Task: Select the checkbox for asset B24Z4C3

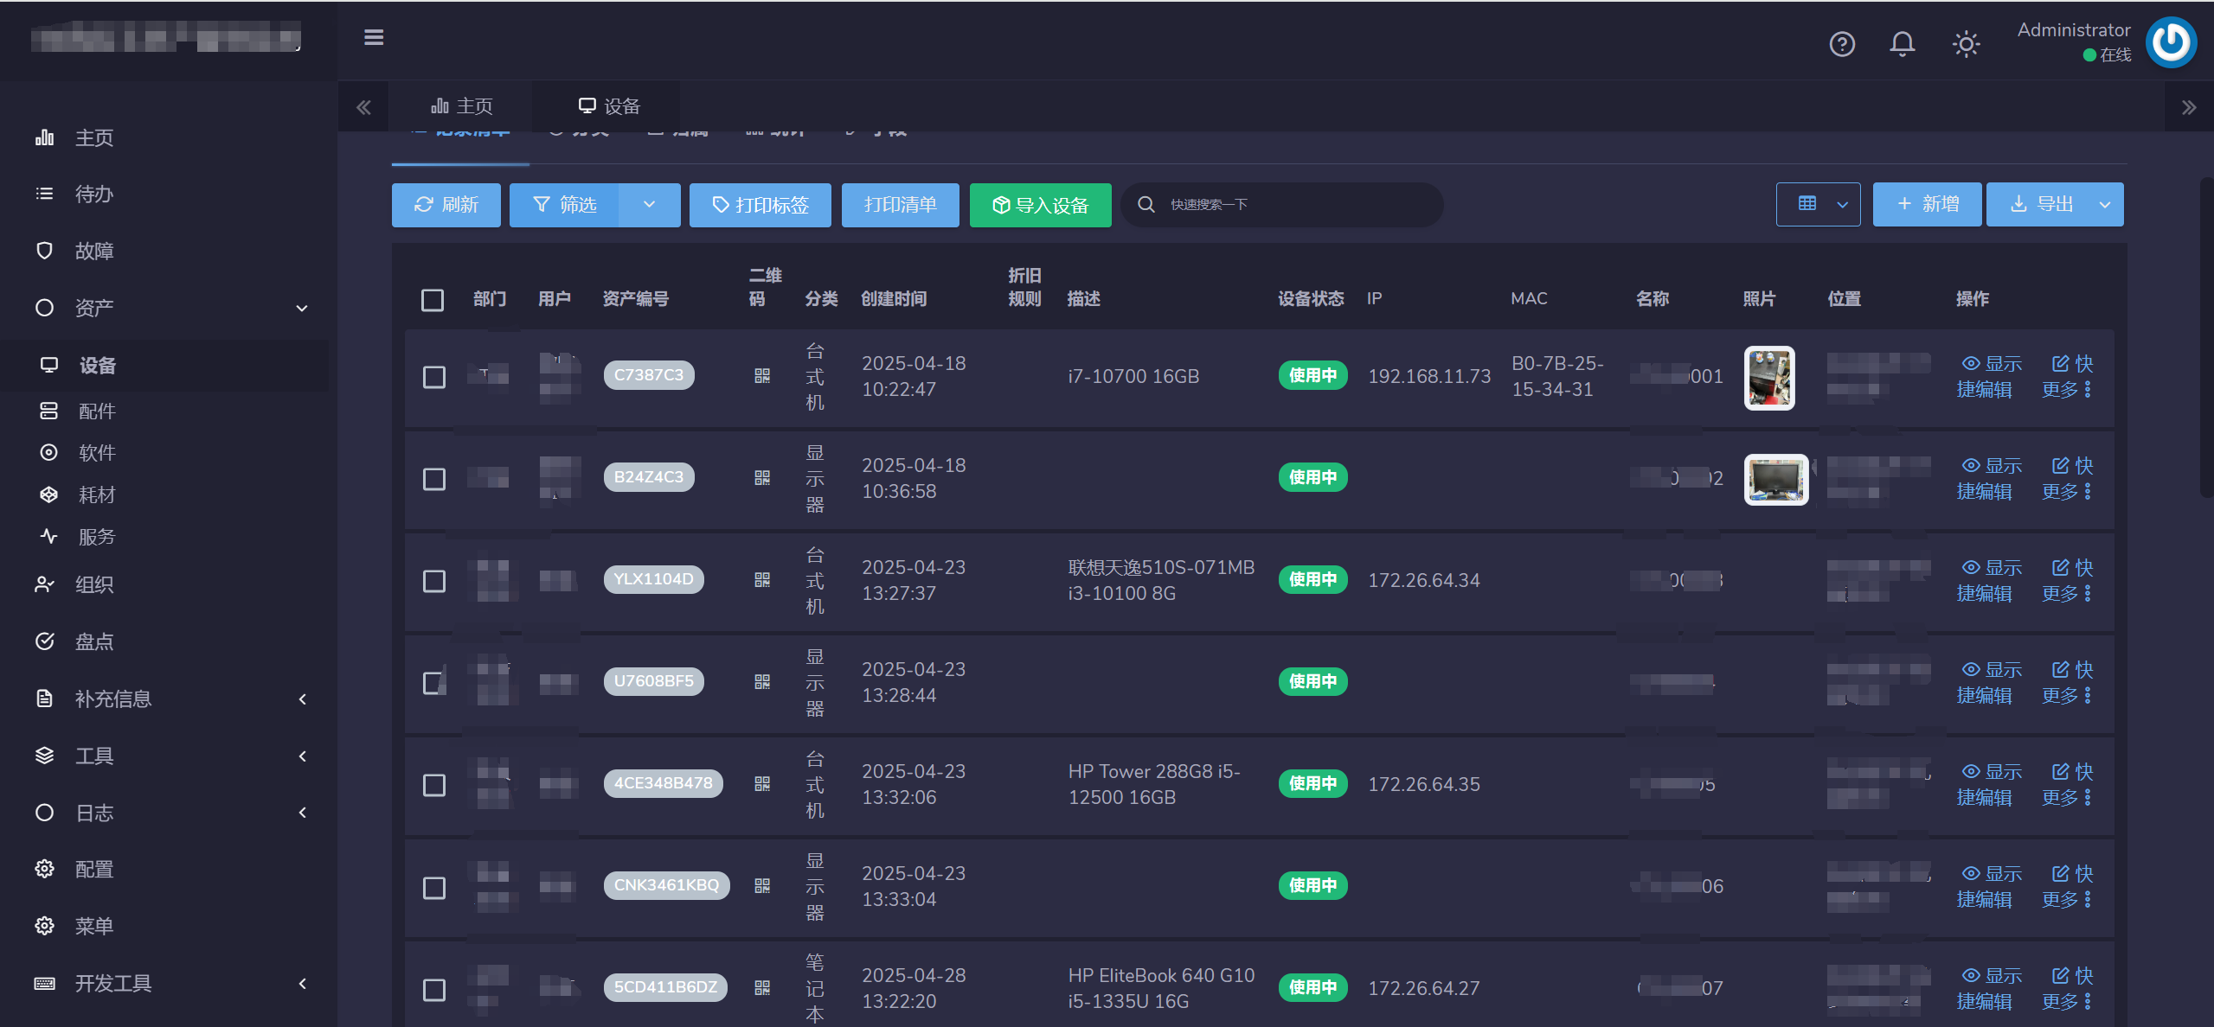Action: point(434,479)
